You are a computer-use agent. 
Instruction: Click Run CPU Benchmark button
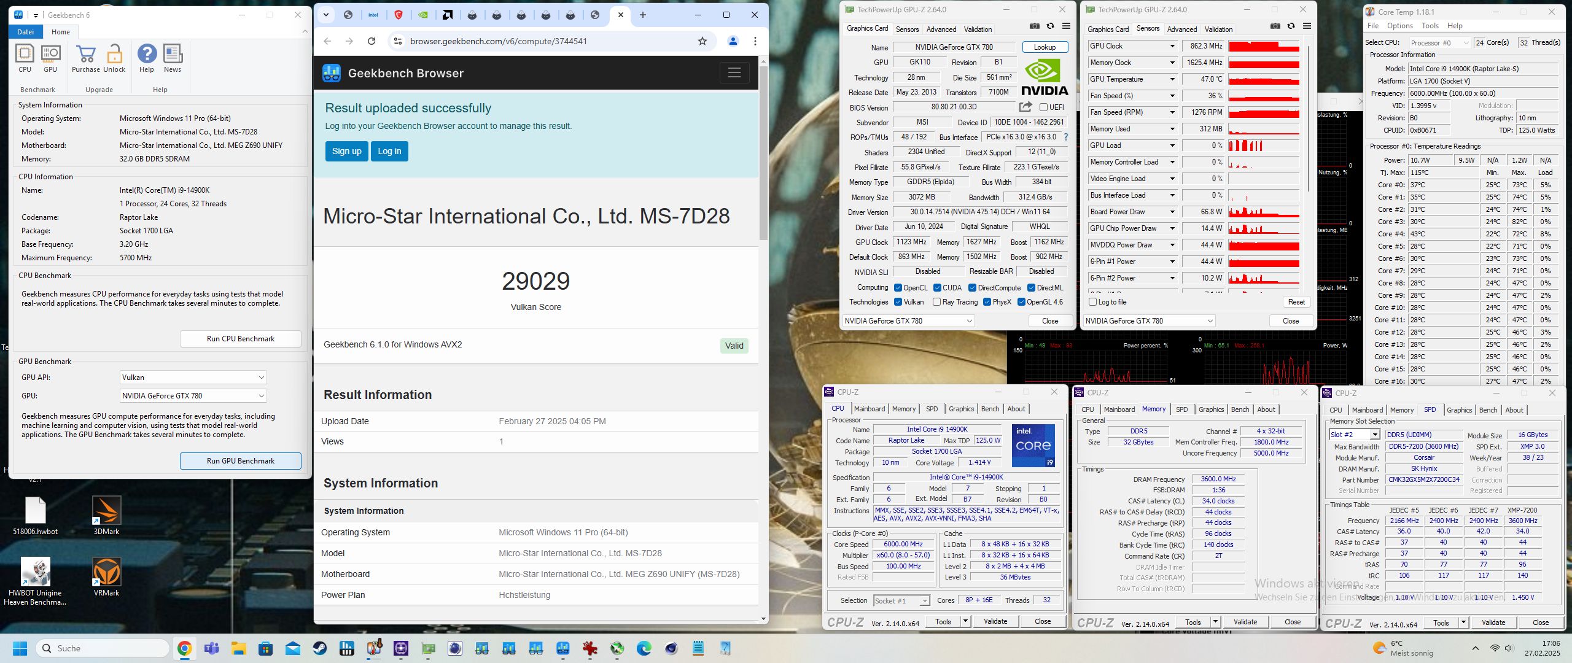(x=241, y=339)
